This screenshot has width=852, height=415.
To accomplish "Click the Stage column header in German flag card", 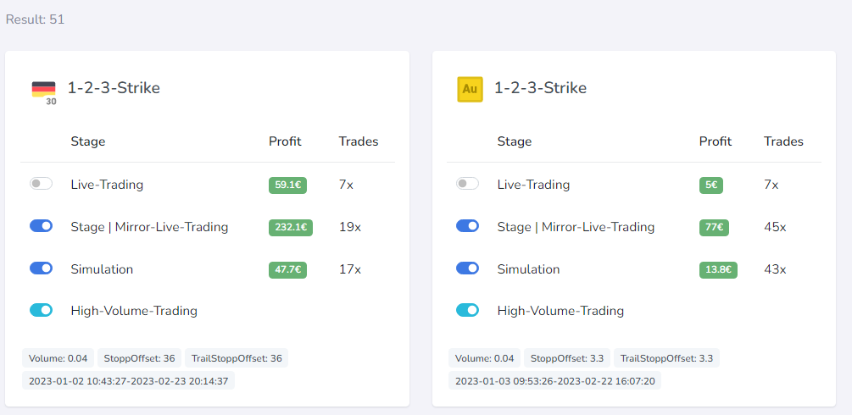I will coord(88,141).
